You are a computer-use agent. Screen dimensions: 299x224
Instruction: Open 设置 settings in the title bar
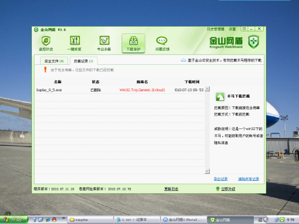232,29
